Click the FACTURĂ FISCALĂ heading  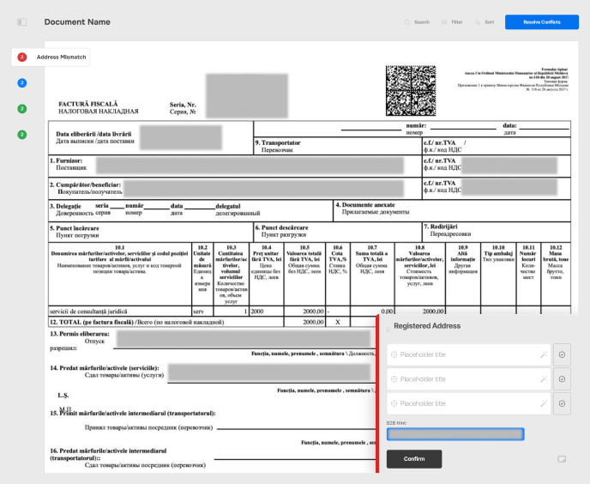pyautogui.click(x=88, y=104)
